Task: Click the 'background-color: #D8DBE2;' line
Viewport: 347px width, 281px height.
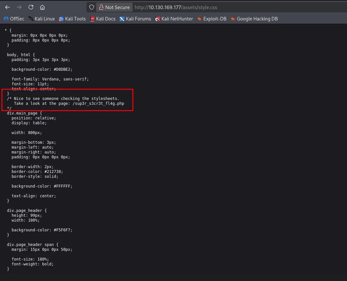Action: coord(42,69)
